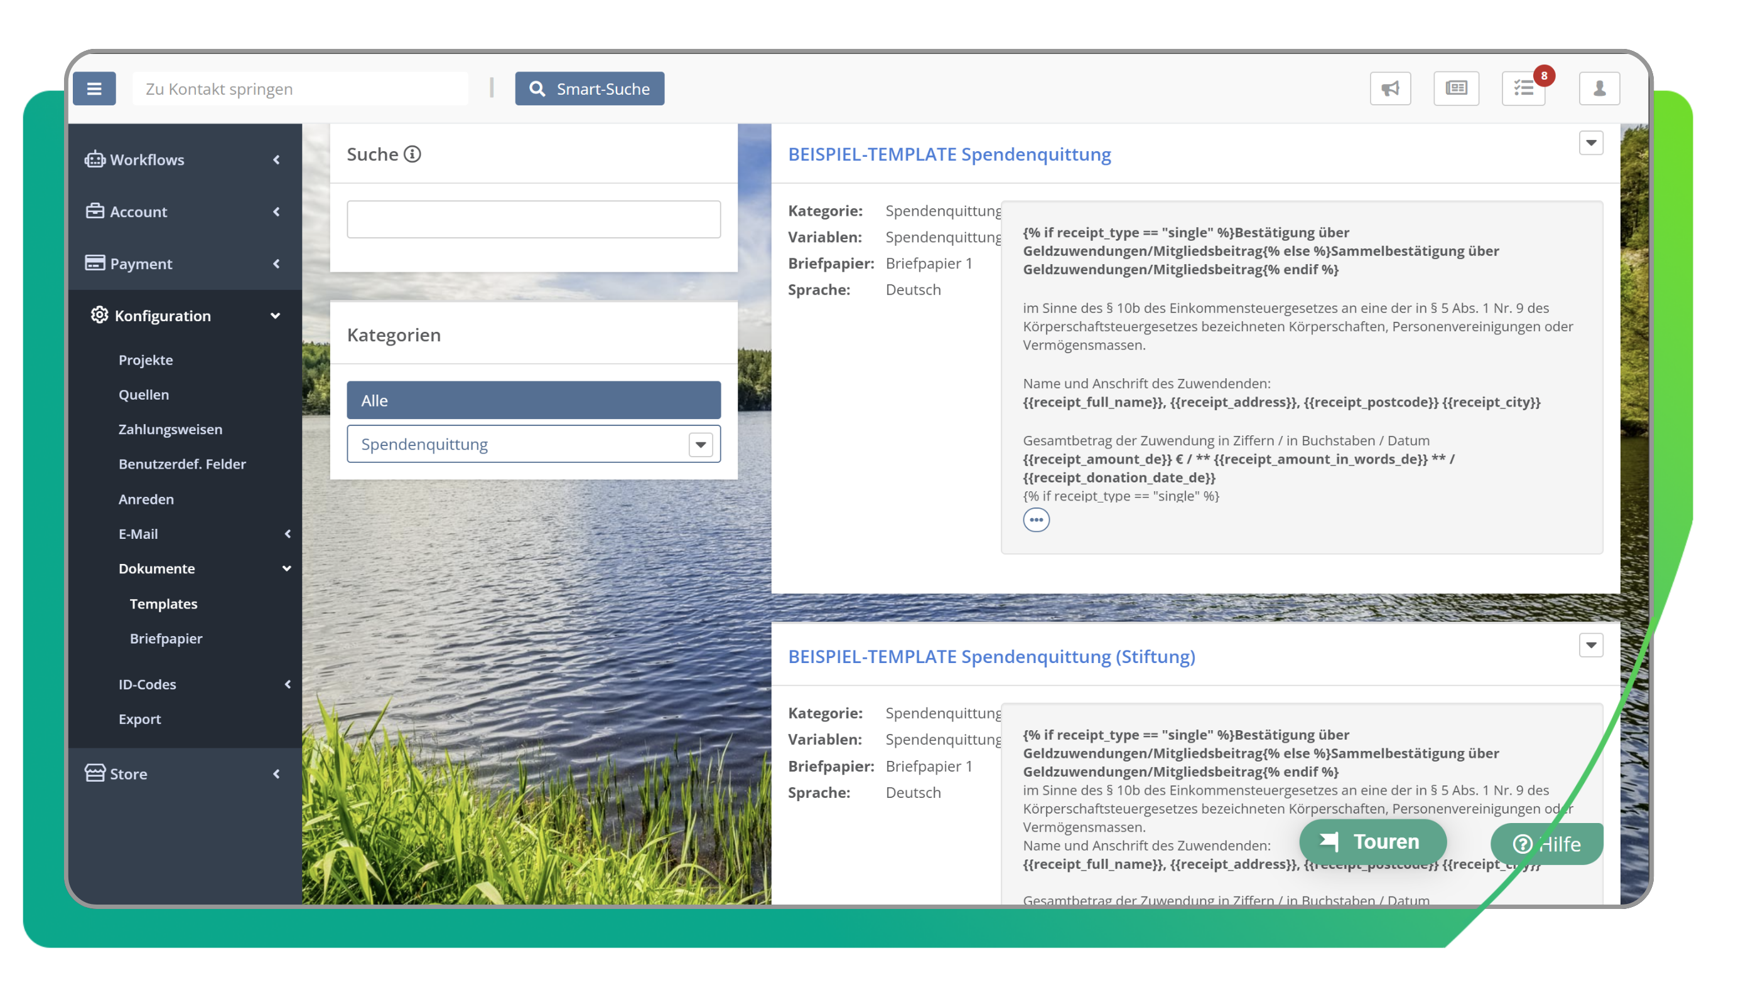Open the announcements megaphone icon
1758x988 pixels.
point(1390,88)
